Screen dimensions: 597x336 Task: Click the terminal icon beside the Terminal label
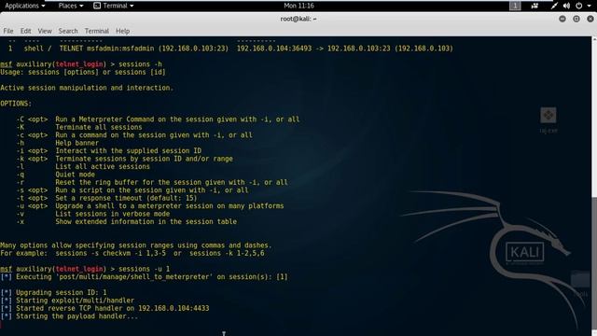(x=97, y=6)
